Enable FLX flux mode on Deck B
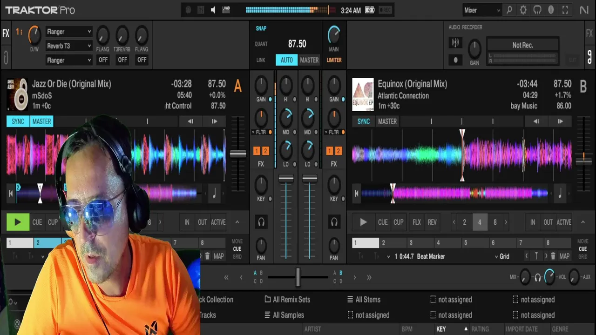The height and width of the screenshot is (335, 596). click(417, 222)
